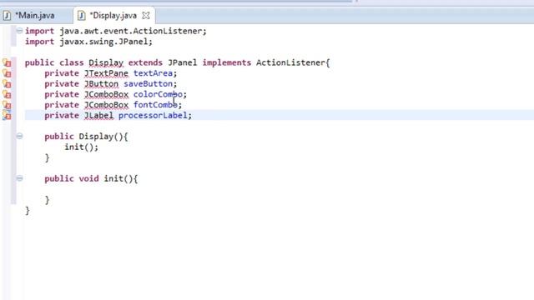Image resolution: width=534 pixels, height=300 pixels.
Task: Click JPanel in the extends clause
Action: tap(182, 63)
